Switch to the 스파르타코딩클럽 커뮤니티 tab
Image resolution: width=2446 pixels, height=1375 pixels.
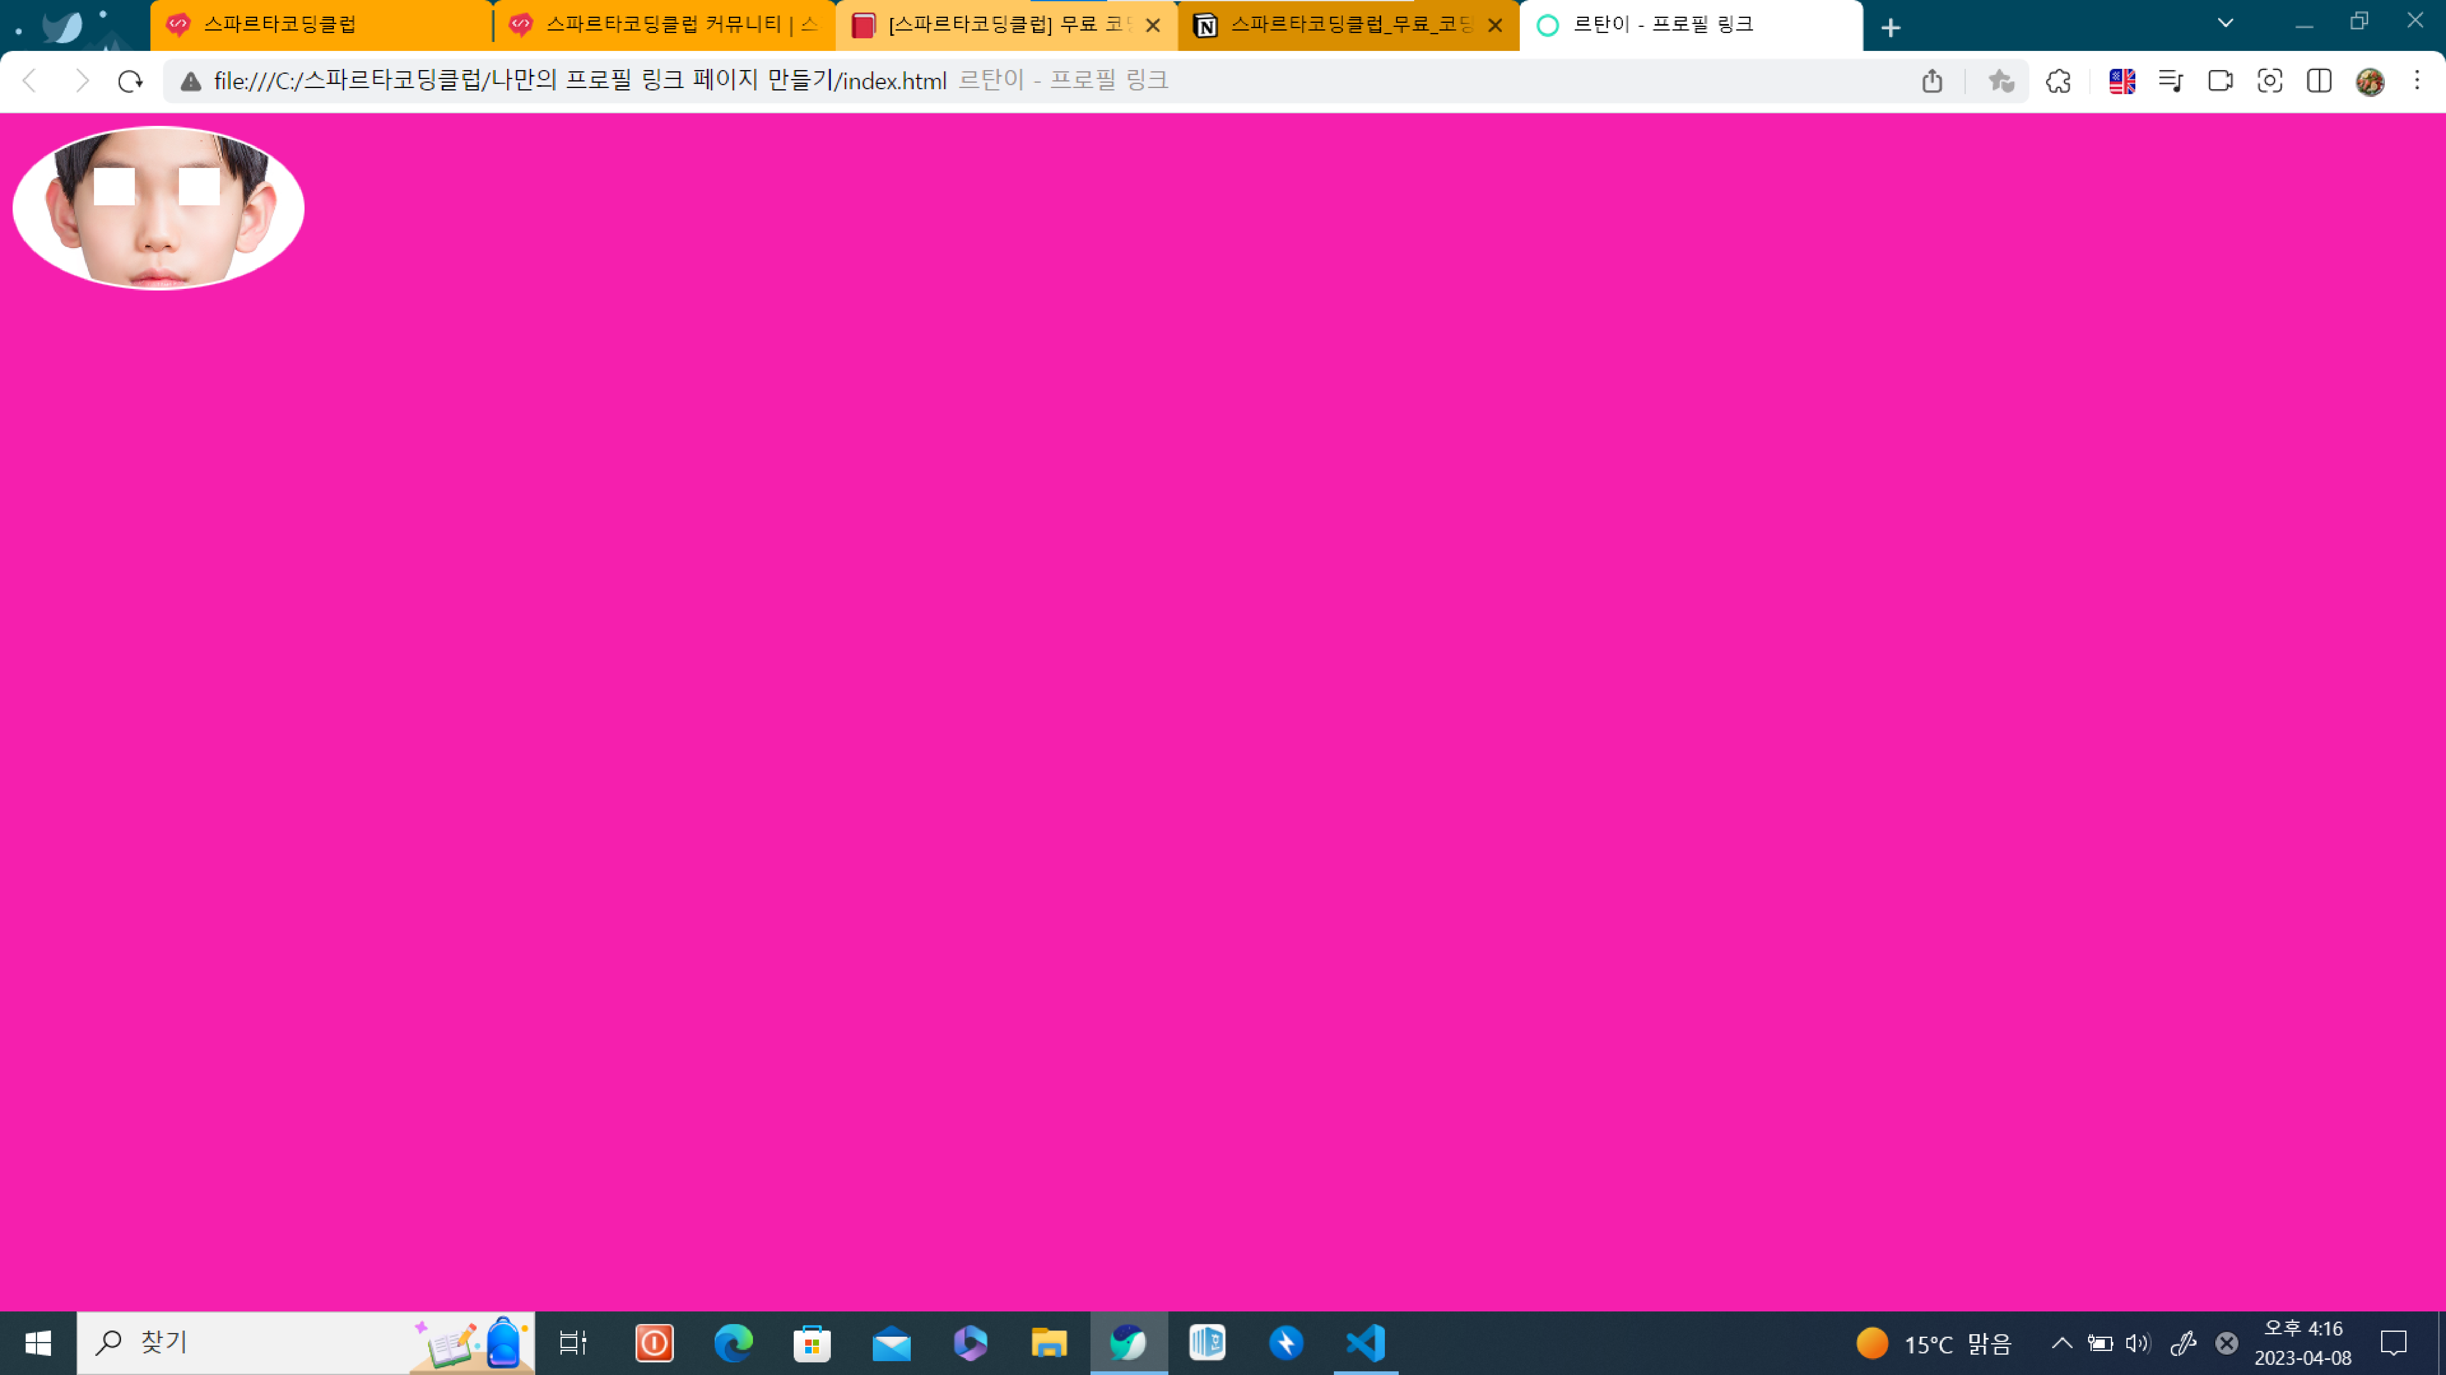[x=664, y=26]
